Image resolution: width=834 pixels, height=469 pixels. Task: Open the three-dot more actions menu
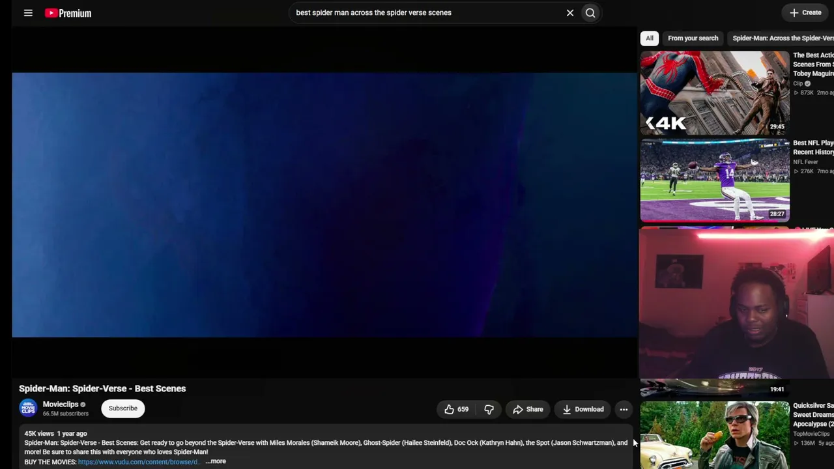point(624,409)
